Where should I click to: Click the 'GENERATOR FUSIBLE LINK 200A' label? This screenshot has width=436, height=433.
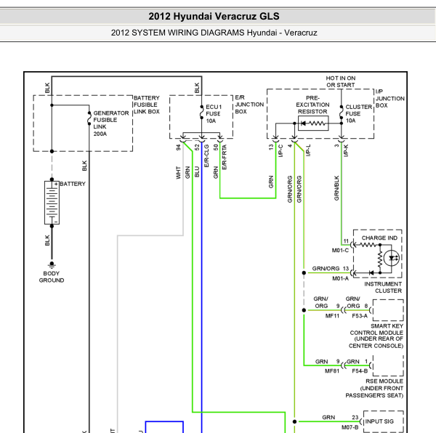[111, 124]
